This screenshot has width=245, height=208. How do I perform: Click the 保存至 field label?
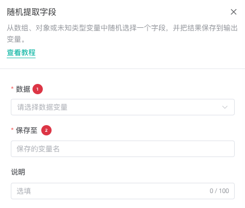(x=27, y=130)
